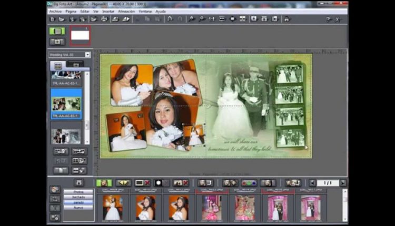This screenshot has width=395, height=226.
Task: Open the Ver menu
Action: [96, 12]
